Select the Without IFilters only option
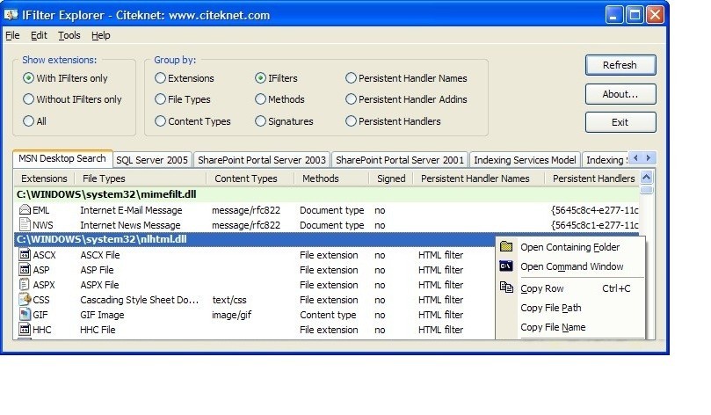 point(29,99)
